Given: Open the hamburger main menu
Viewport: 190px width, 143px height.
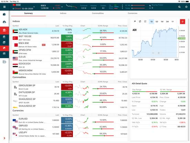Looking at the screenshot, I should 4,7.
